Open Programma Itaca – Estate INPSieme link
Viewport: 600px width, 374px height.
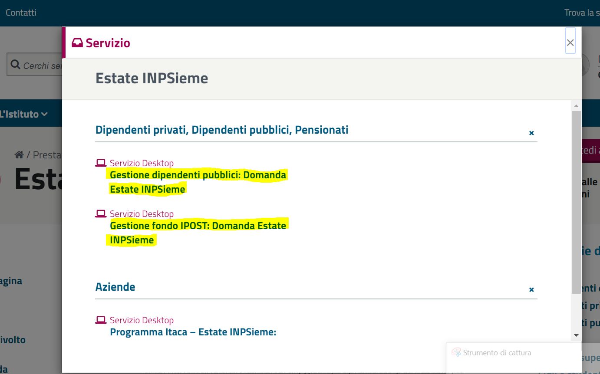(x=193, y=332)
